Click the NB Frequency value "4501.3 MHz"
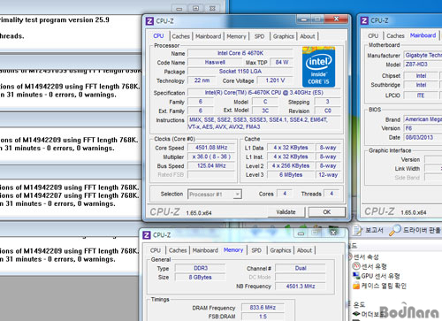This screenshot has width=442, height=321. point(301,287)
